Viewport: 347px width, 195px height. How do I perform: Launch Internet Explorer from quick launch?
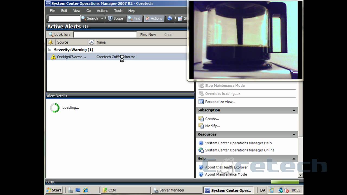click(x=86, y=190)
